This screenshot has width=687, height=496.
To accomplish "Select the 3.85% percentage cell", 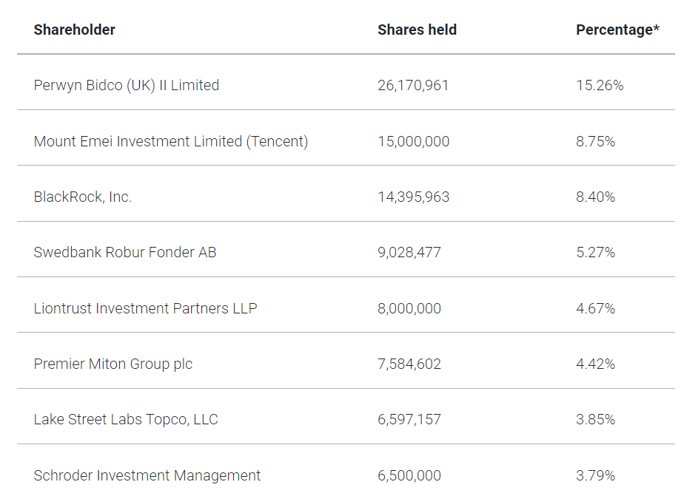I will [x=595, y=420].
